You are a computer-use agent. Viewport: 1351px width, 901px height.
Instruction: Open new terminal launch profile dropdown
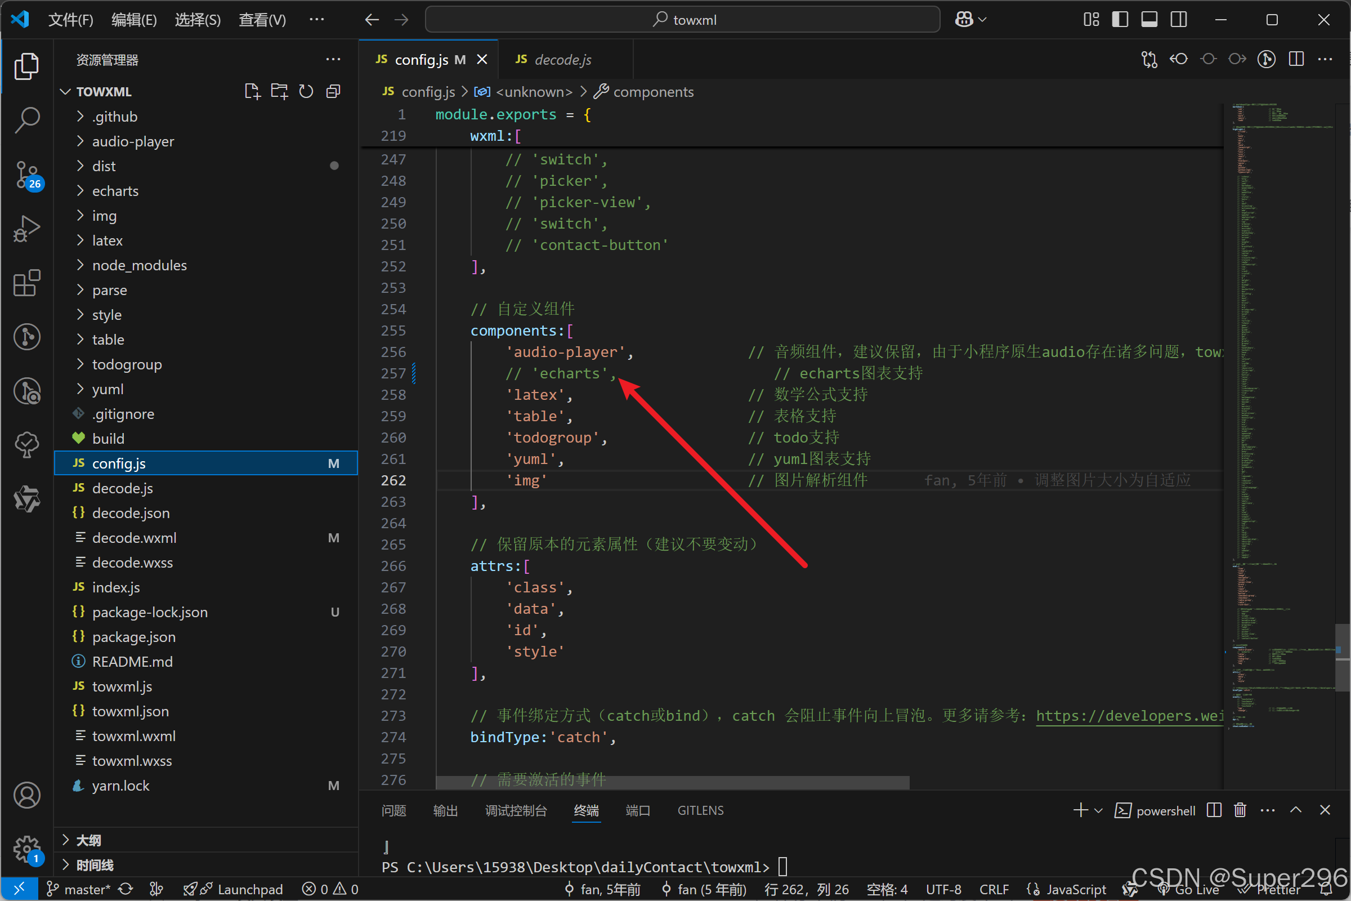(1099, 810)
